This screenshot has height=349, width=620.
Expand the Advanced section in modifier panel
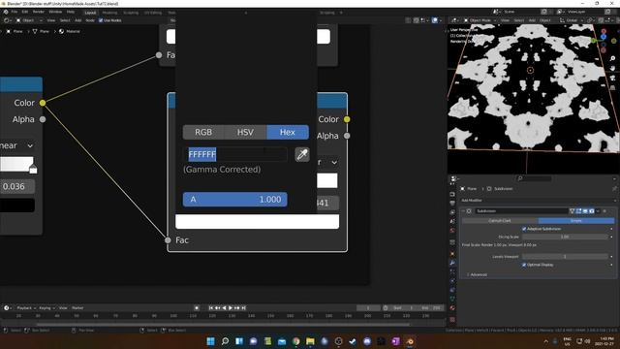point(477,274)
